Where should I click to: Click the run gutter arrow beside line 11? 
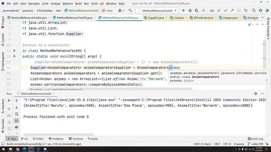[14, 51]
